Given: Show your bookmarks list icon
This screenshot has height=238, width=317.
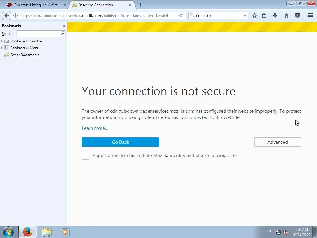Looking at the screenshot, I should tap(264, 15).
